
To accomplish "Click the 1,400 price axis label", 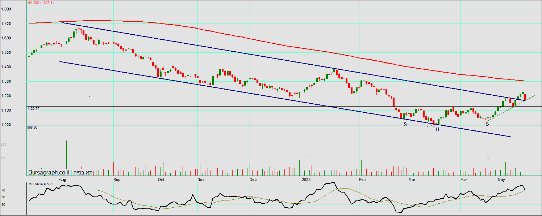I will [x=6, y=67].
